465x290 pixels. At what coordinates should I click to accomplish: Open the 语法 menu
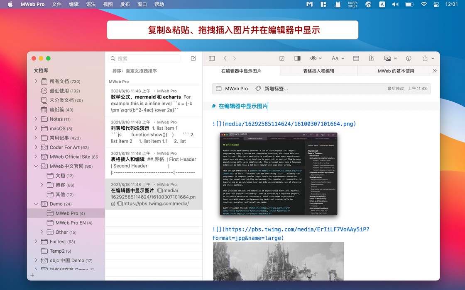coord(91,4)
